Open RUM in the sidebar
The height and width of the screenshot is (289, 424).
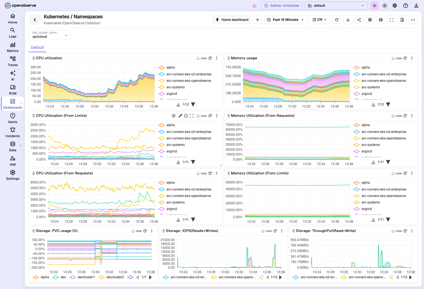[x=13, y=90]
